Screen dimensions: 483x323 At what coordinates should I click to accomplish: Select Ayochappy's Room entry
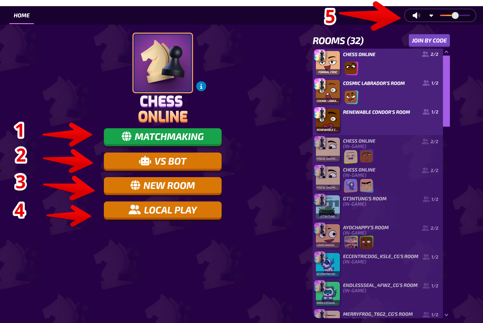click(378, 236)
